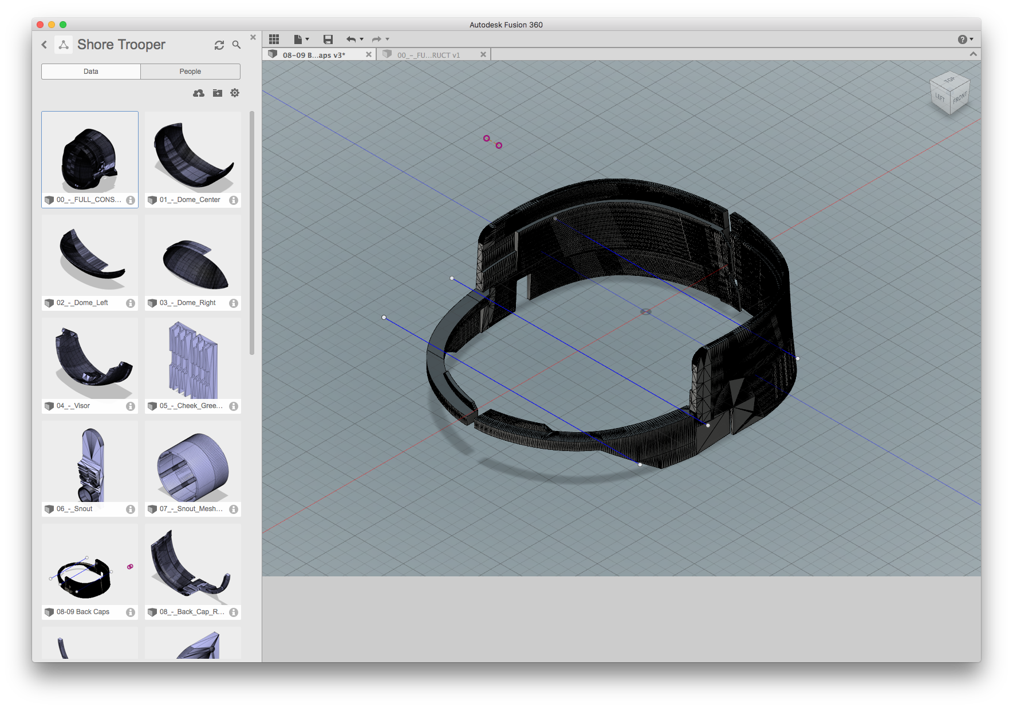This screenshot has width=1013, height=708.
Task: Click the data panel vertical scrollbar
Action: [x=252, y=233]
